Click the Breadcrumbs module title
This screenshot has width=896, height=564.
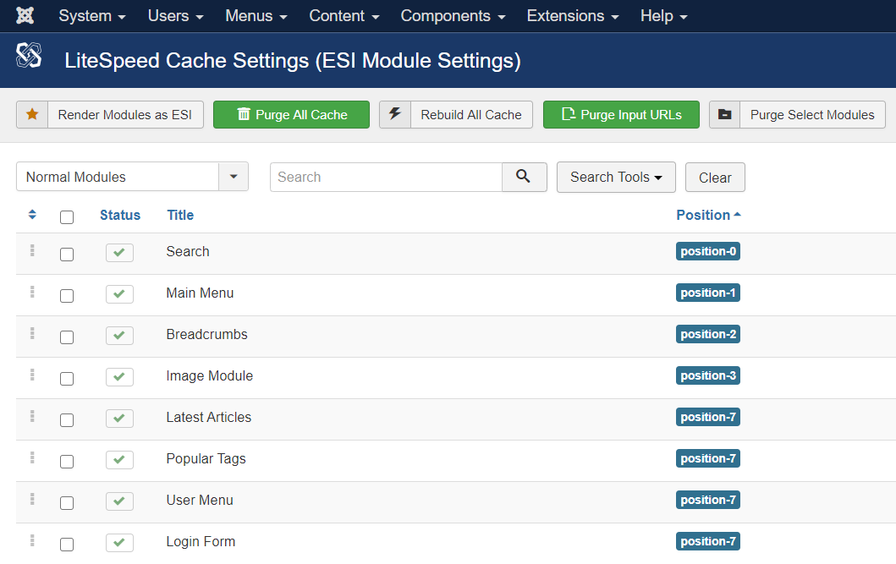tap(206, 334)
